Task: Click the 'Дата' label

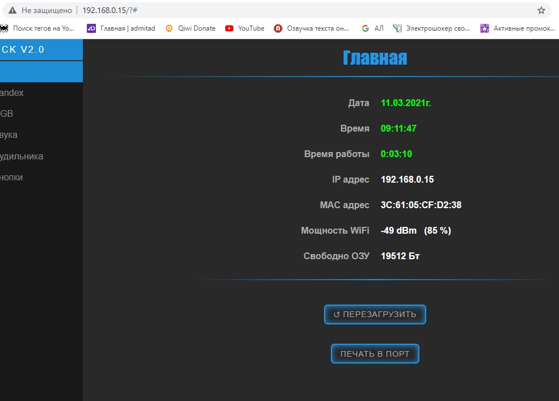Action: click(x=359, y=103)
